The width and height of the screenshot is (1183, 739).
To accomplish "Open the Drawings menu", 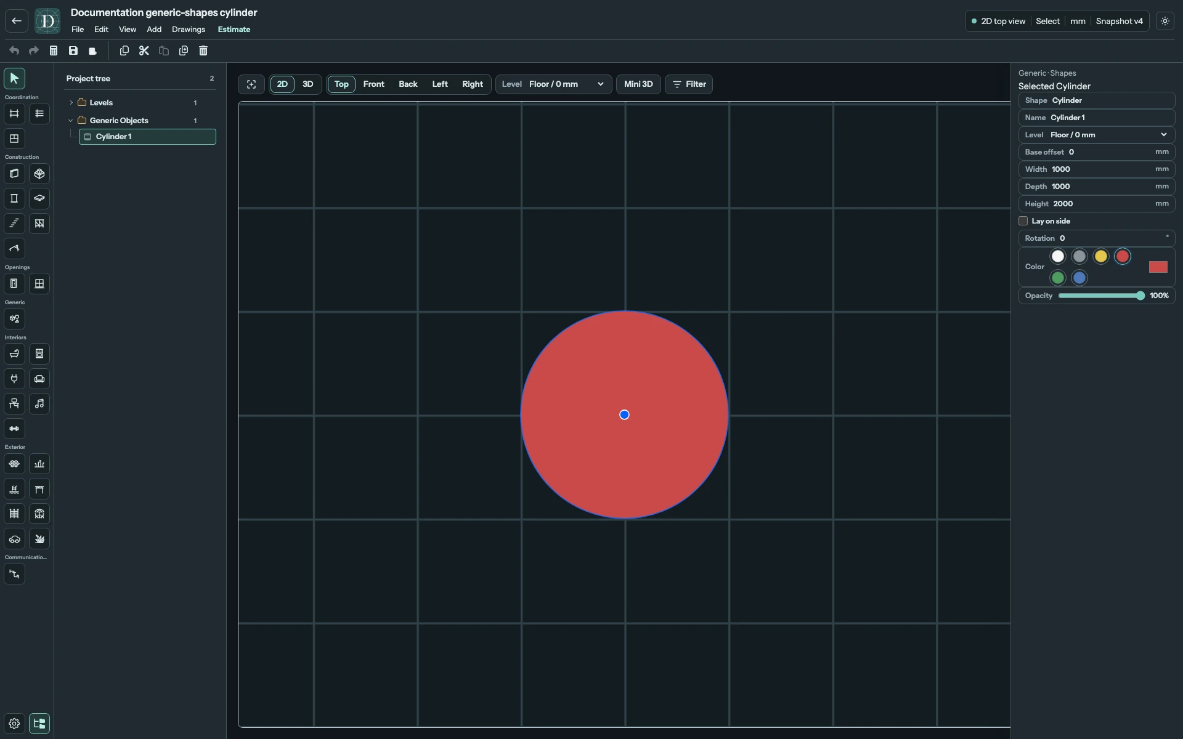I will [x=189, y=30].
